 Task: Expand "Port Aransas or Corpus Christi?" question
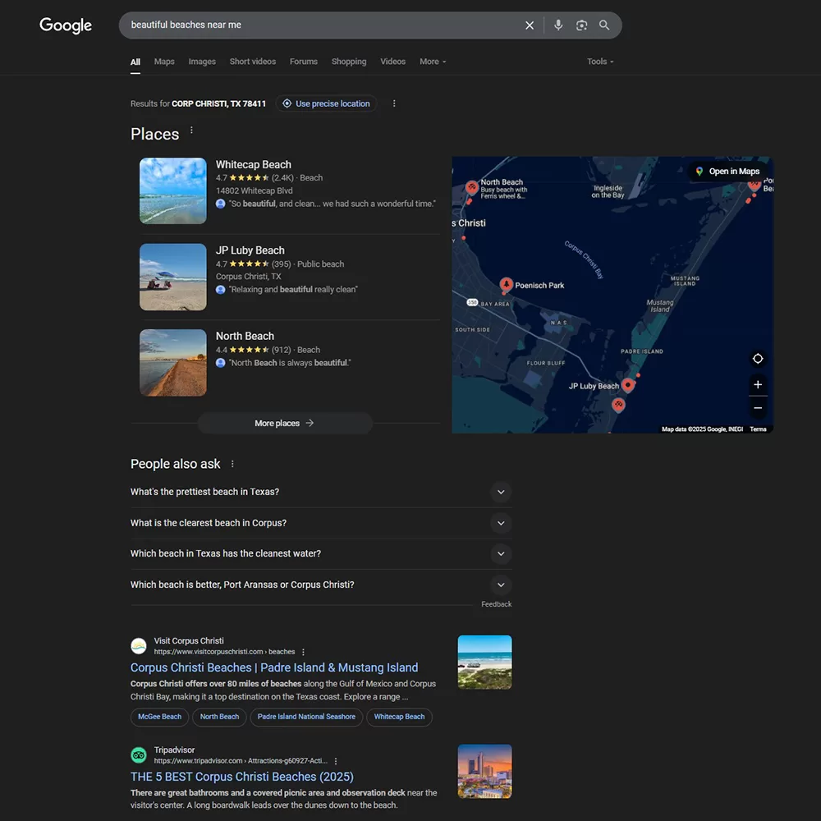[x=320, y=585]
